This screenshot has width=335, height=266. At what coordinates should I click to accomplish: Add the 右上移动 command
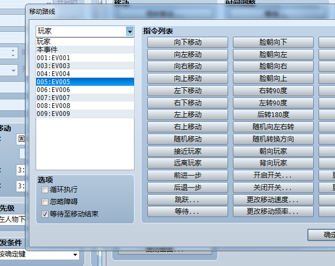pyautogui.click(x=188, y=127)
